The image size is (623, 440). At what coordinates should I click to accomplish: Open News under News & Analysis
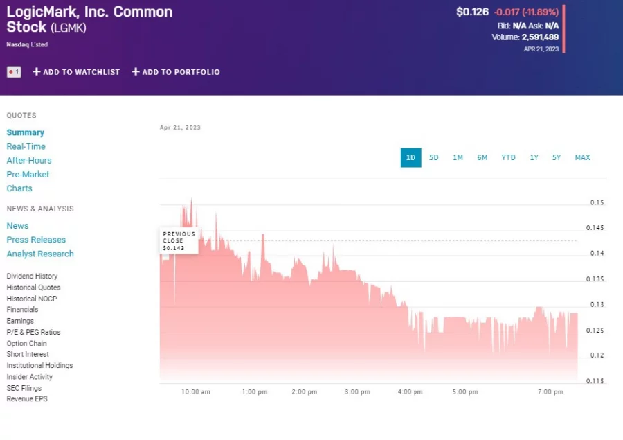tap(17, 225)
